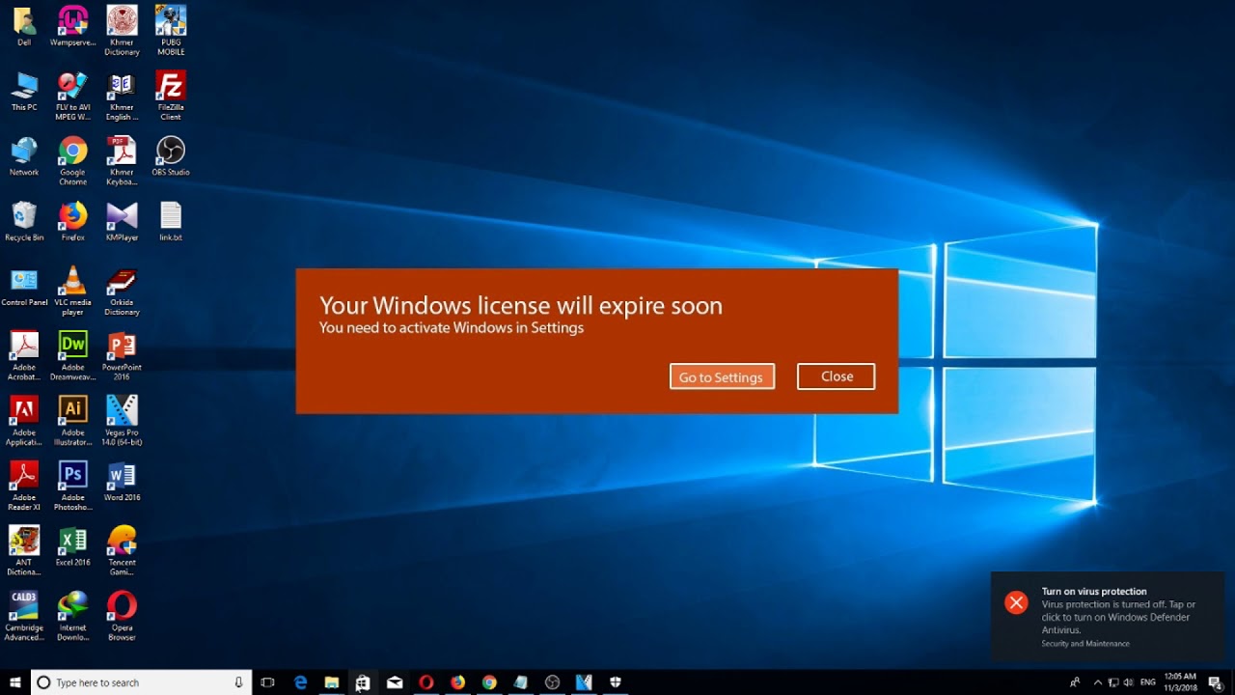The width and height of the screenshot is (1235, 695).
Task: Open the People icon in system tray
Action: point(1075,682)
